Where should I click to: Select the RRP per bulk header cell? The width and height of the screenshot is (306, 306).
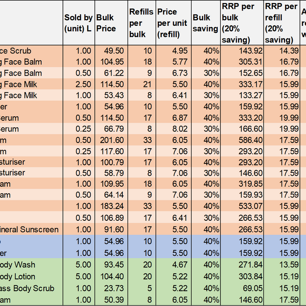point(241,23)
